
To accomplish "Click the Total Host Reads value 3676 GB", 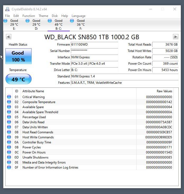I will point(165,45).
